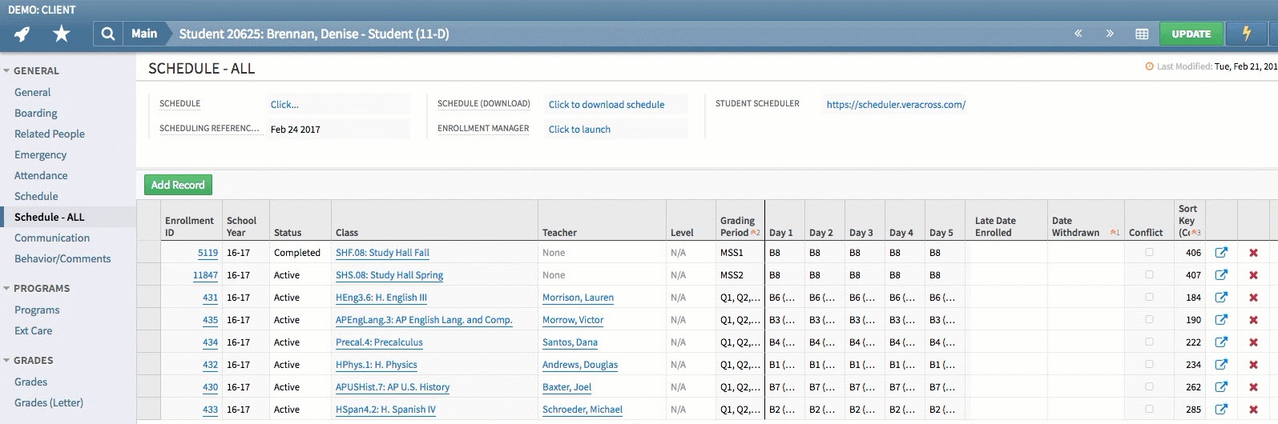
Task: Open enrollment 5119 detail via external-link icon
Action: click(x=1221, y=253)
